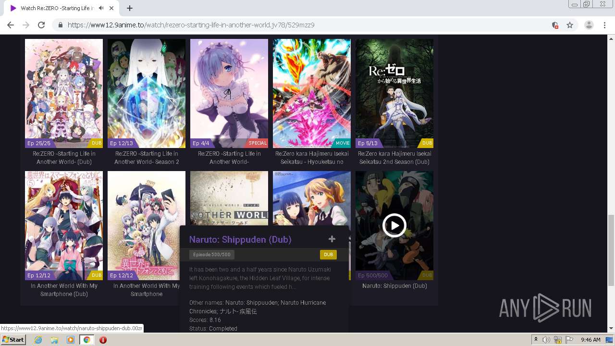The image size is (615, 346).
Task: Click scrollbar down arrow
Action: (611, 329)
